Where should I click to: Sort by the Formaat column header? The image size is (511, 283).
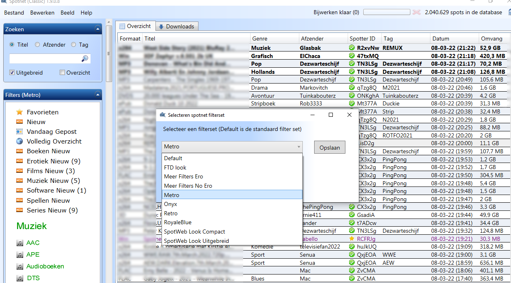point(130,39)
